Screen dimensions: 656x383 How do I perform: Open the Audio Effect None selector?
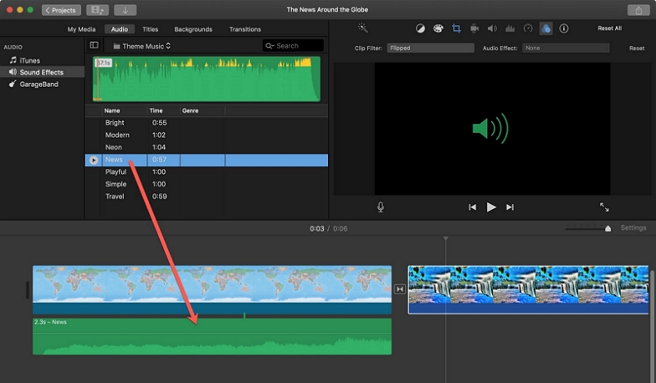click(566, 49)
